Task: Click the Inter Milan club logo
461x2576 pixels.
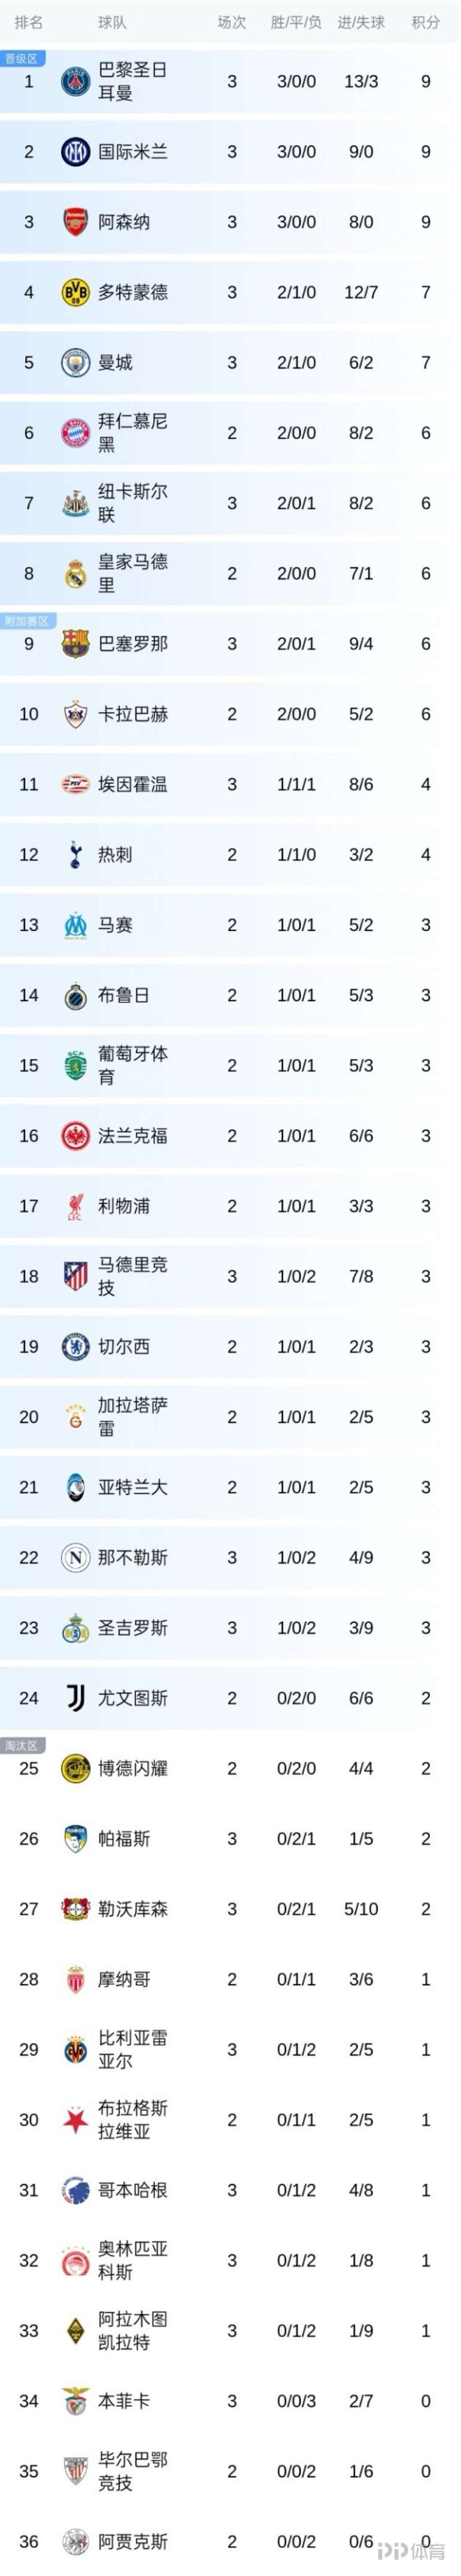Action: tap(75, 152)
